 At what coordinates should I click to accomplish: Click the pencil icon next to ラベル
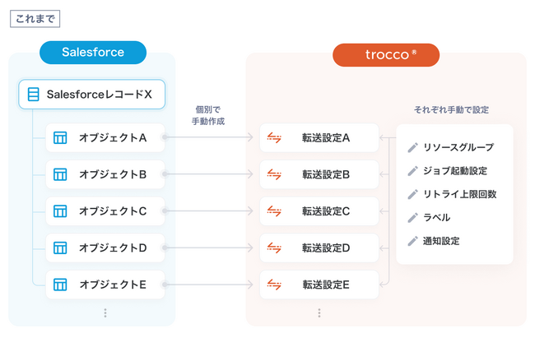(x=413, y=218)
